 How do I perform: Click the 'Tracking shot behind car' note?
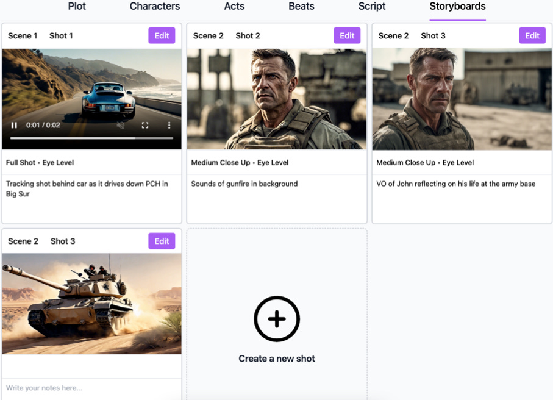[87, 188]
